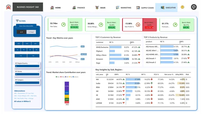Select the YTD slicer button

click(x=21, y=56)
